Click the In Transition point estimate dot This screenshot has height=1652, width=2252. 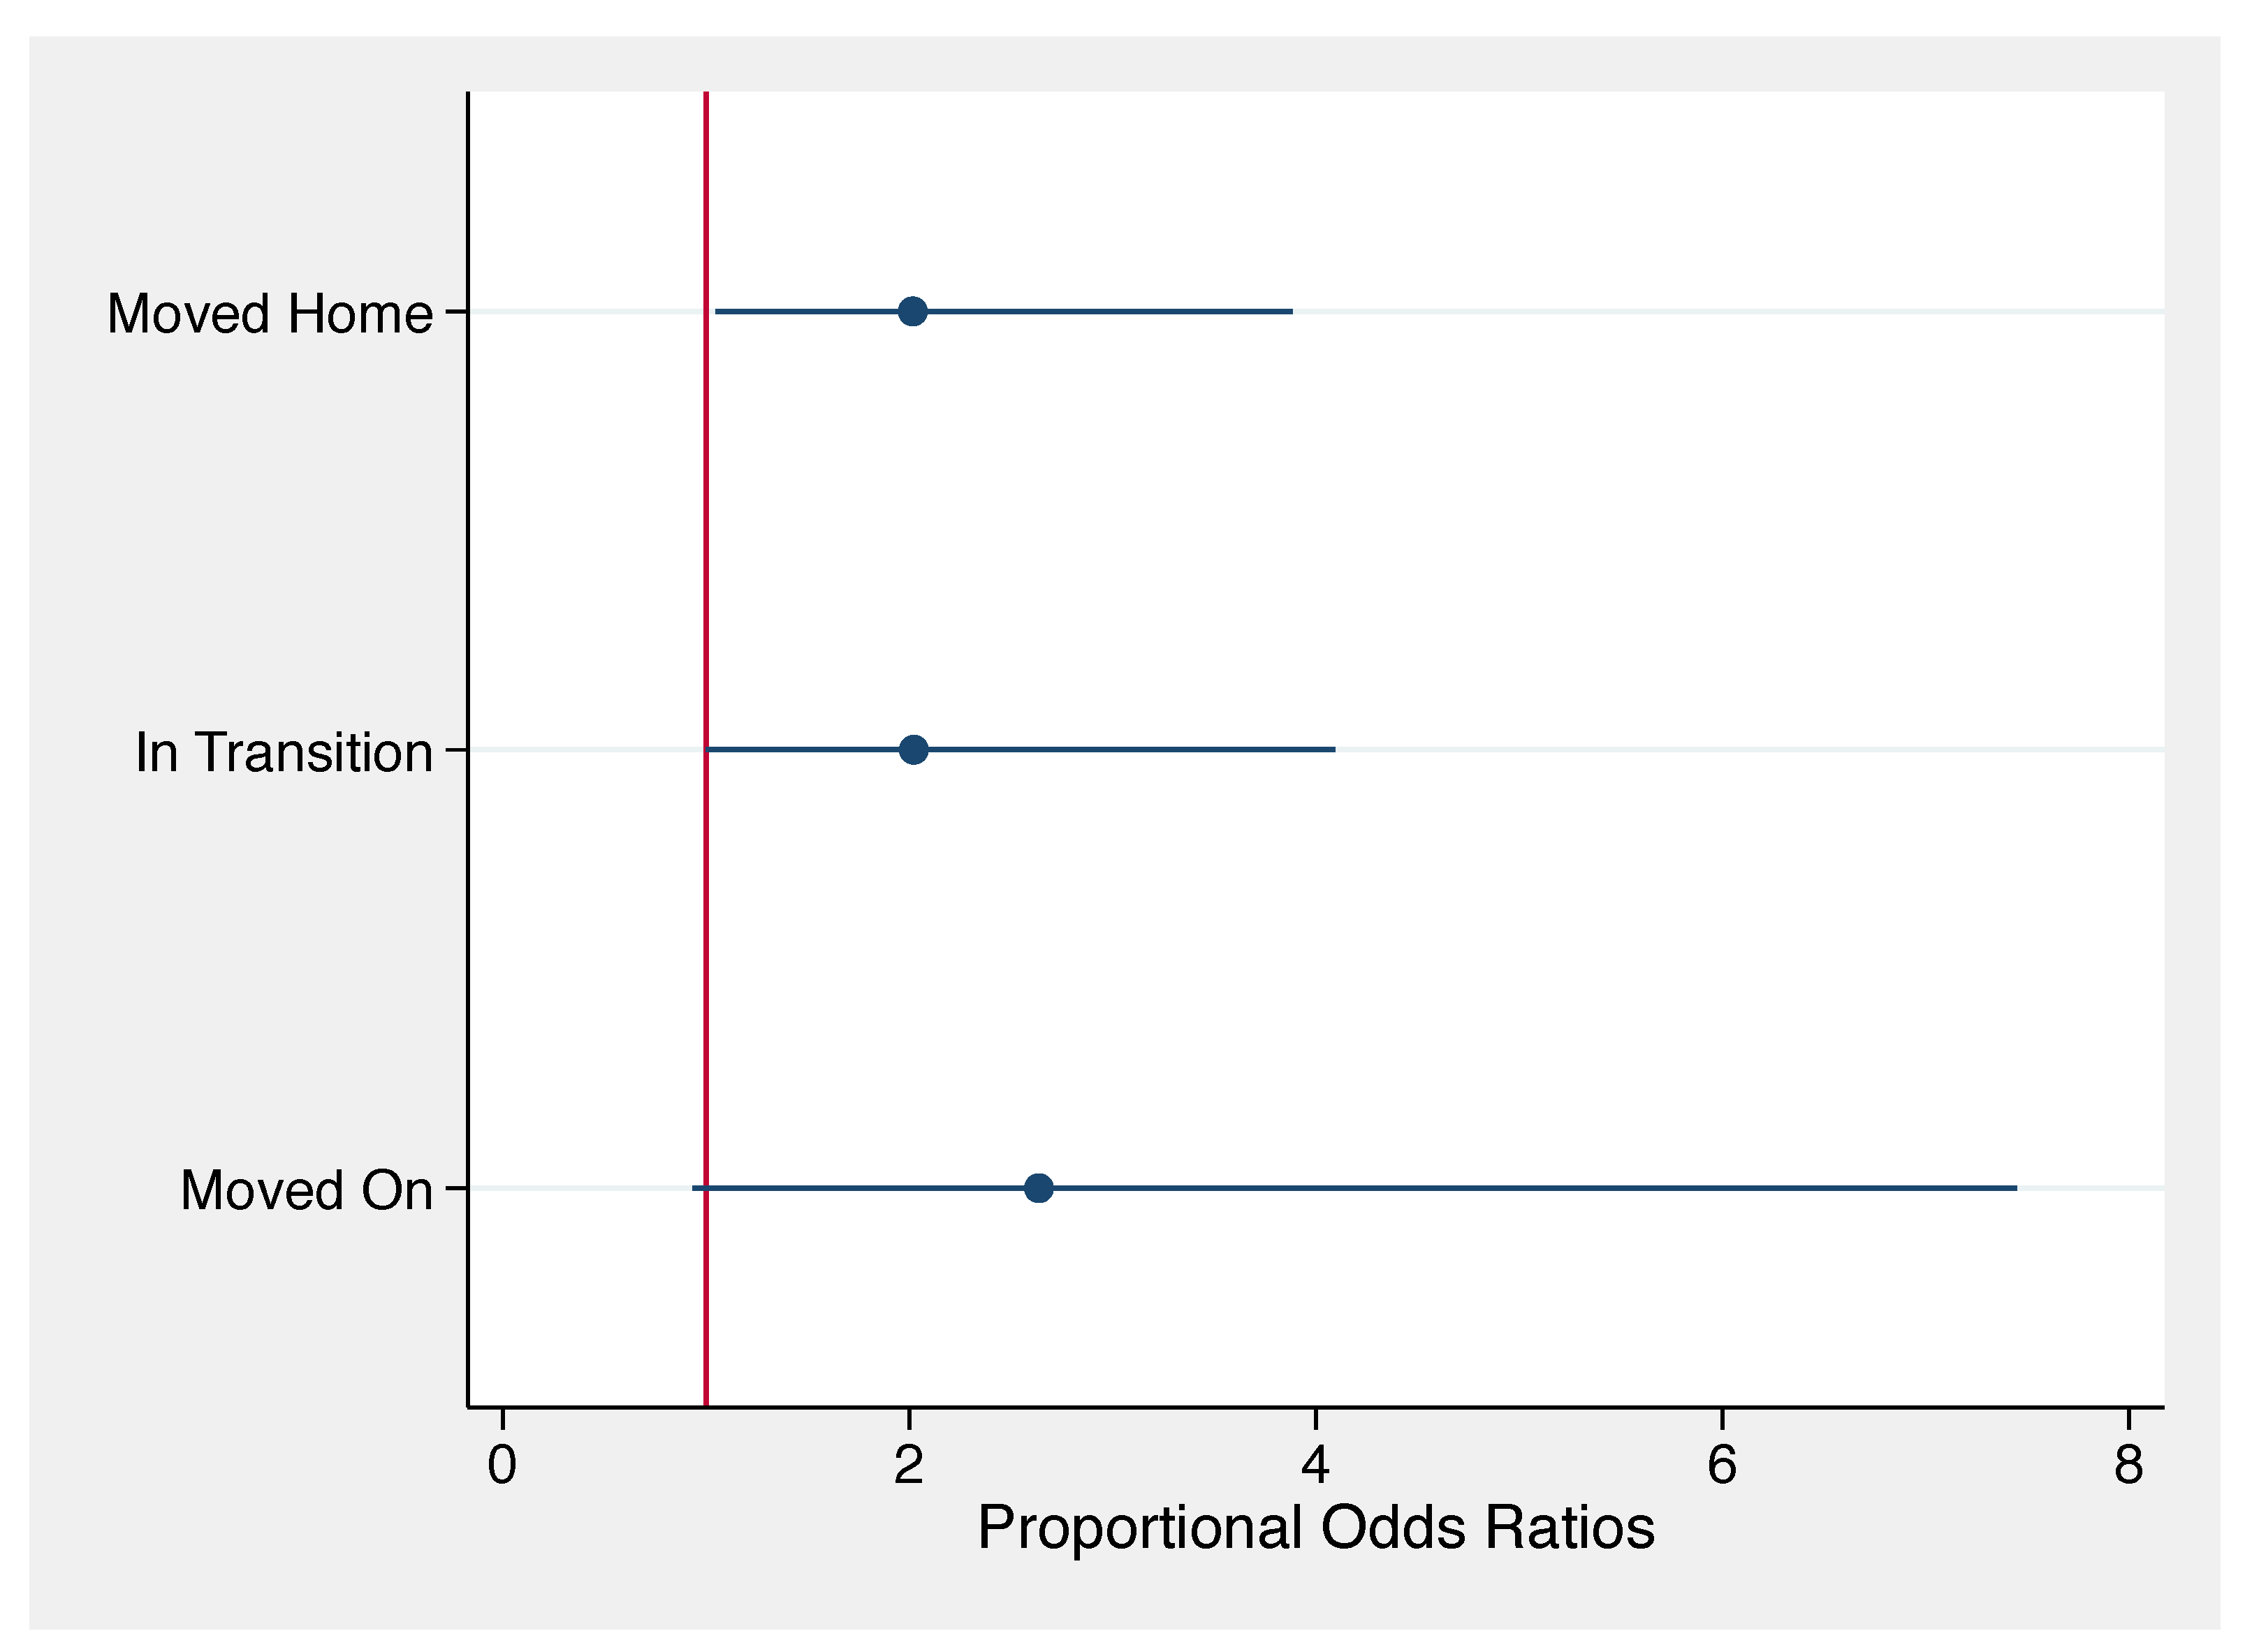pyautogui.click(x=913, y=749)
